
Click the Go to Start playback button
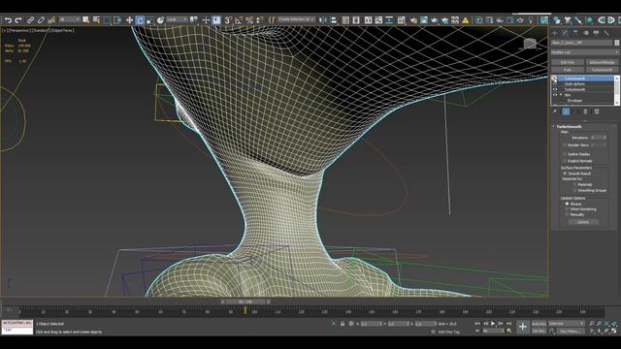click(x=477, y=324)
